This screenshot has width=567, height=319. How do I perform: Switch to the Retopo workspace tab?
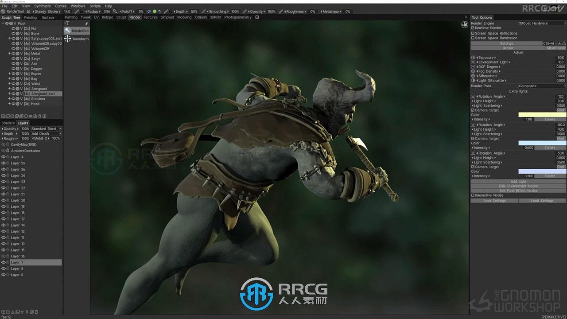point(108,17)
